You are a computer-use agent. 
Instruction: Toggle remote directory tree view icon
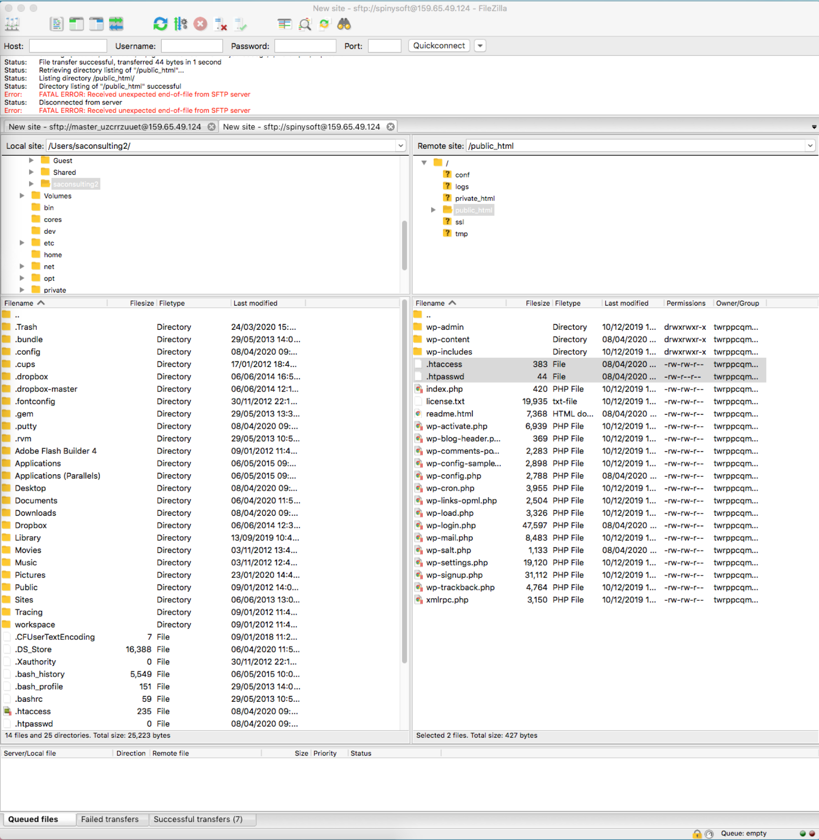pos(96,24)
